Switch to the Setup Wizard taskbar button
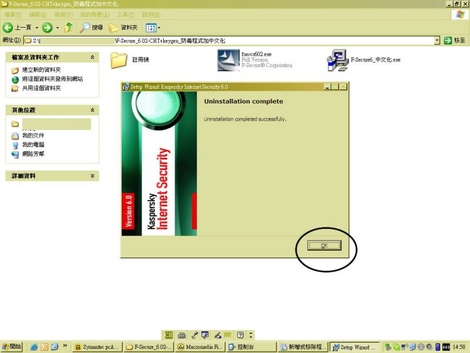The height and width of the screenshot is (353, 470). (354, 347)
